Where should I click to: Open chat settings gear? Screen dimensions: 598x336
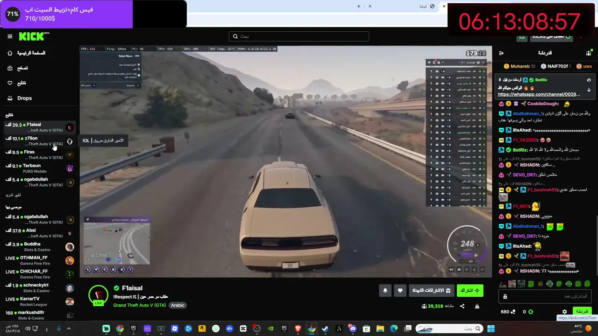point(564,312)
